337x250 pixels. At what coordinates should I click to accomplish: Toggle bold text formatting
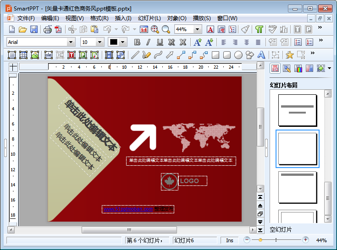click(137, 42)
